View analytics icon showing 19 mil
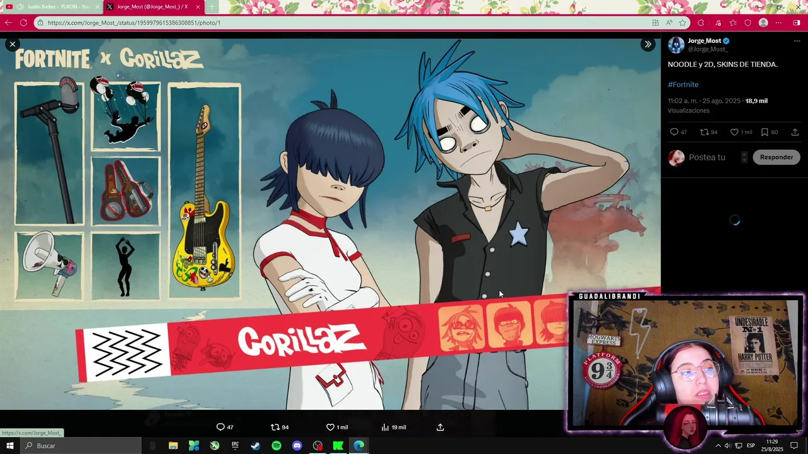 (x=385, y=427)
